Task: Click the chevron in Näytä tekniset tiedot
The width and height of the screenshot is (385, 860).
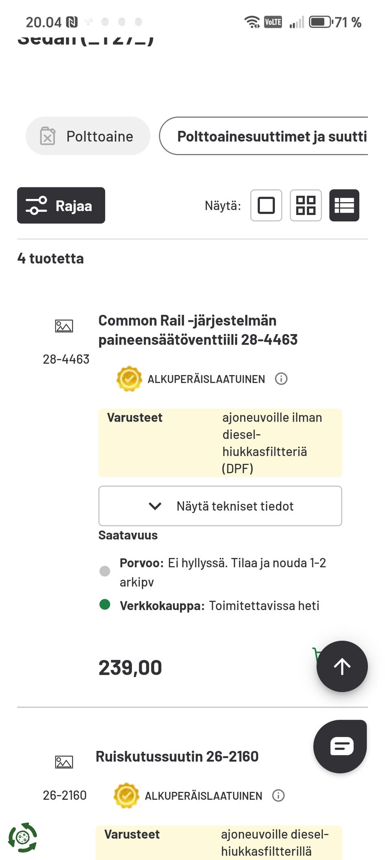Action: pos(155,506)
